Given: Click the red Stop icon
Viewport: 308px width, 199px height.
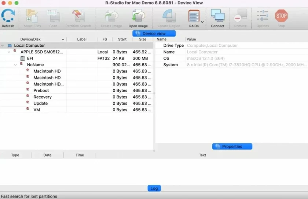Looking at the screenshot, I should [x=281, y=16].
